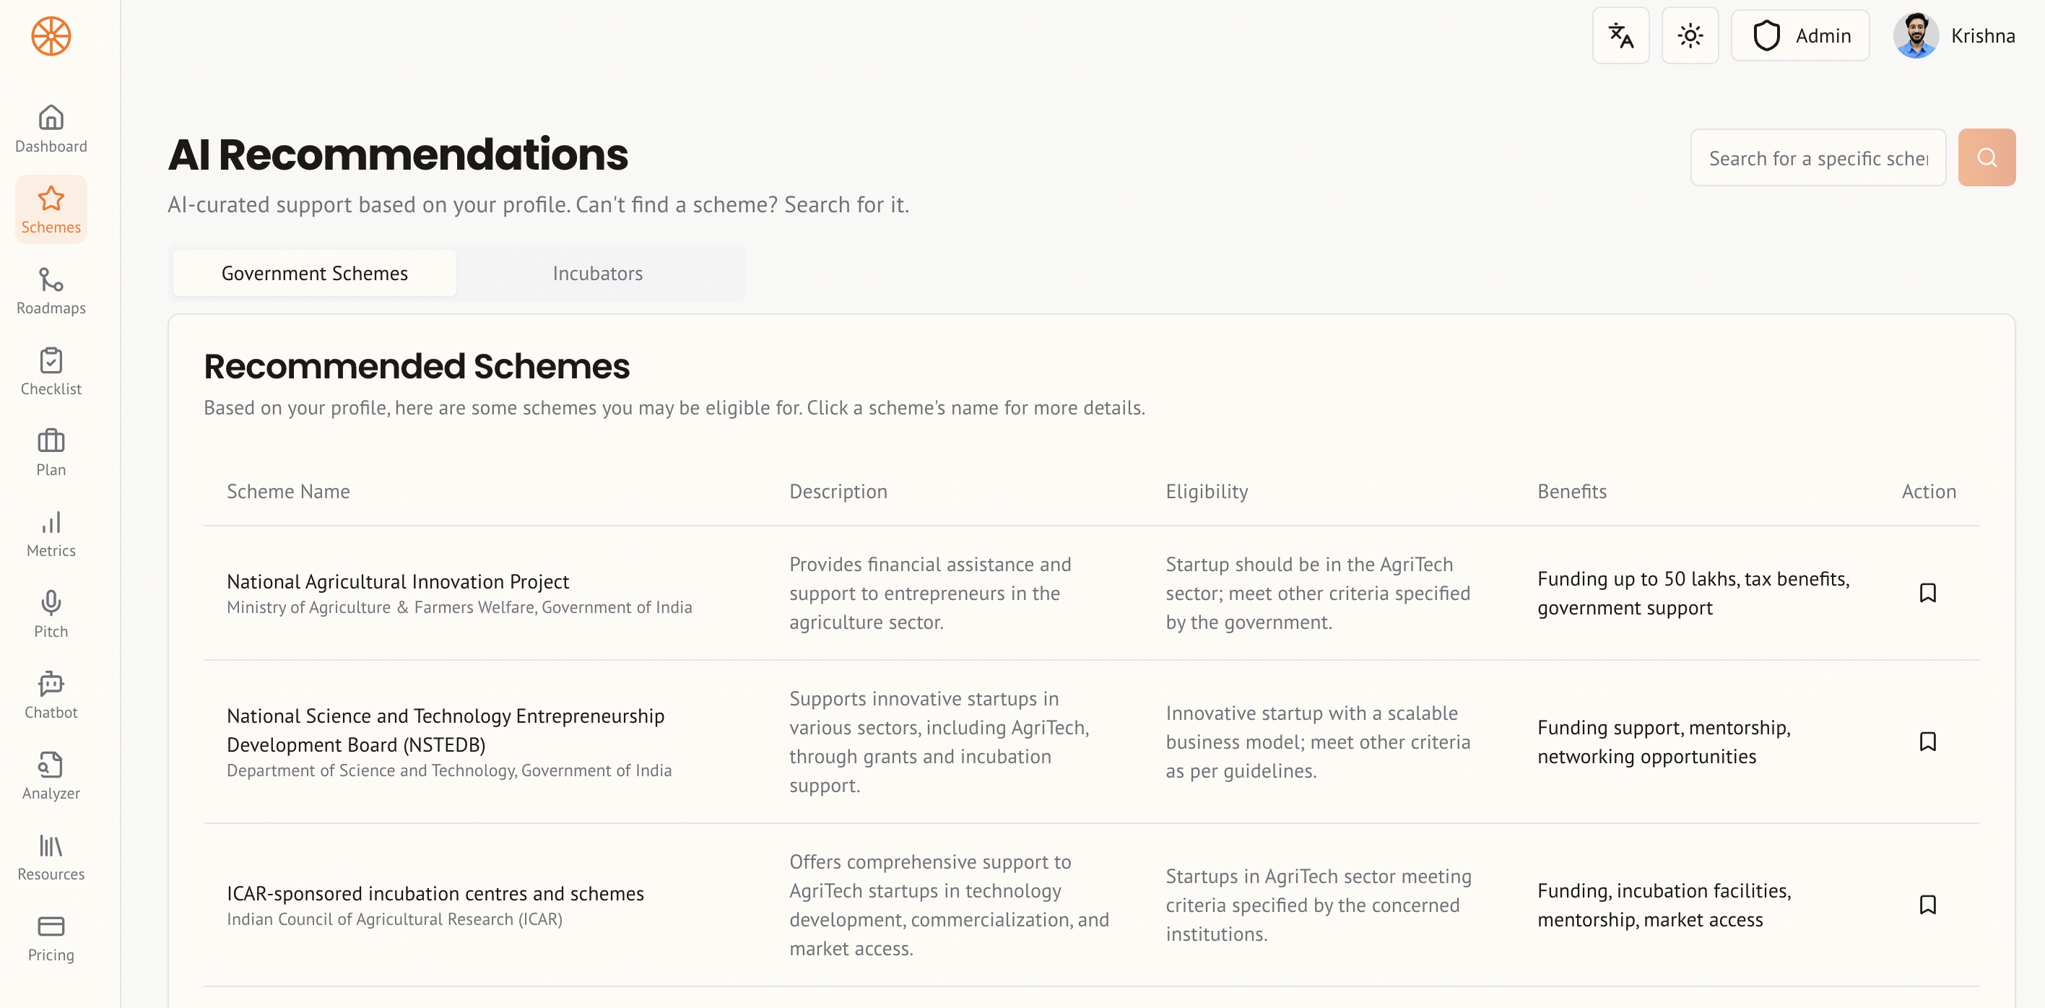Save the NSTEDB scheme bookmark
The image size is (2045, 1008).
pyautogui.click(x=1927, y=742)
